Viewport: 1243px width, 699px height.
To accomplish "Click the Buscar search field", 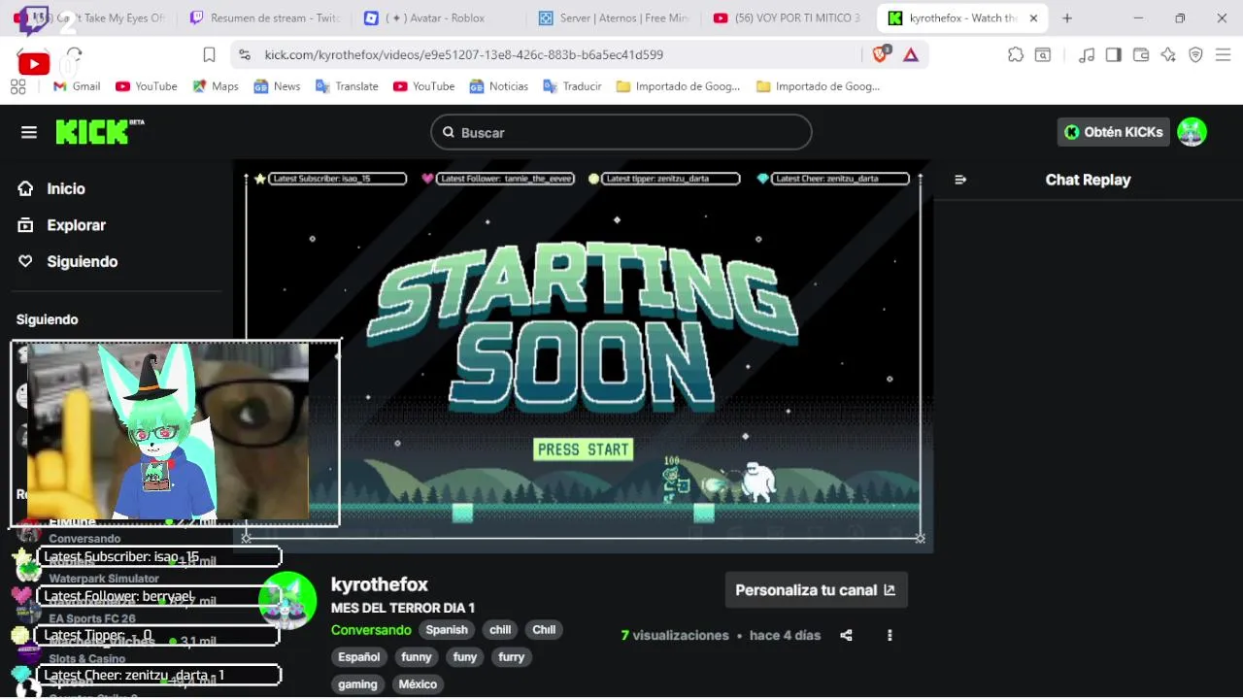I will tap(621, 132).
